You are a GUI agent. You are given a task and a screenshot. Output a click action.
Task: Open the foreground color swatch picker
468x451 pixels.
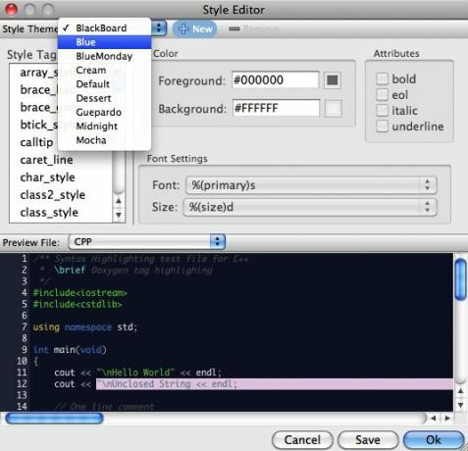click(333, 80)
